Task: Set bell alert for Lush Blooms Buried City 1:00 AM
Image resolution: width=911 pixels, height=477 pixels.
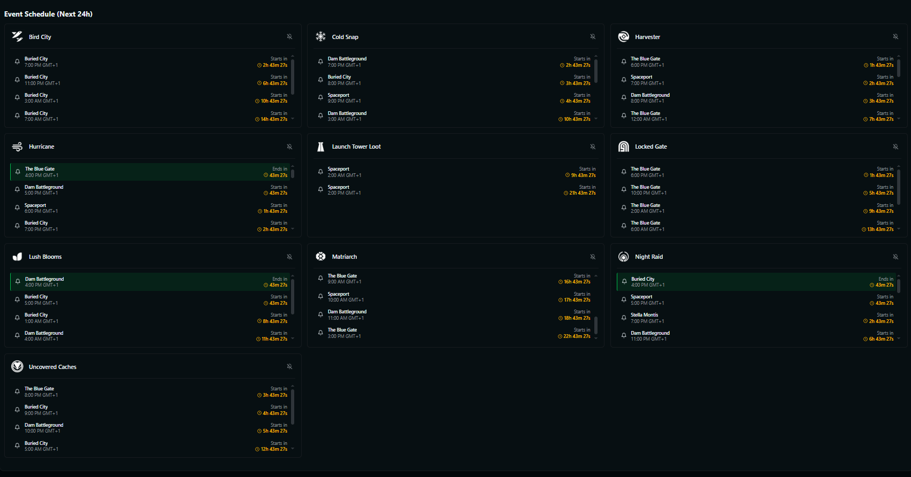Action: (x=17, y=318)
